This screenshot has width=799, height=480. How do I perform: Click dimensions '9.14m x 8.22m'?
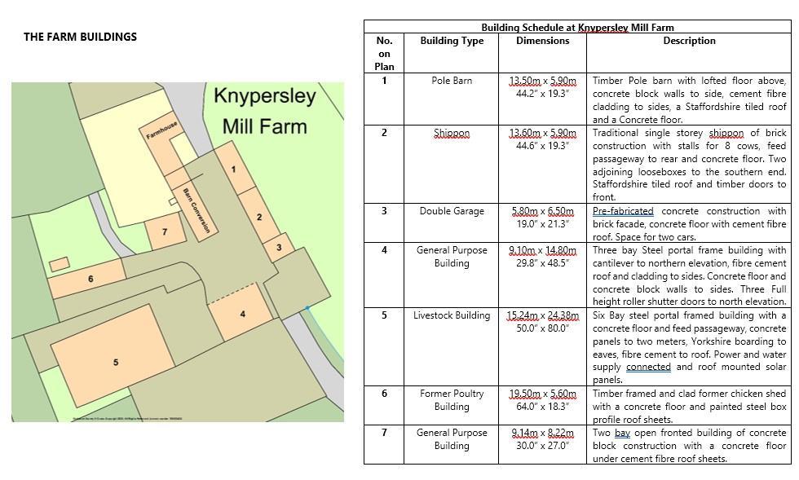point(543,433)
